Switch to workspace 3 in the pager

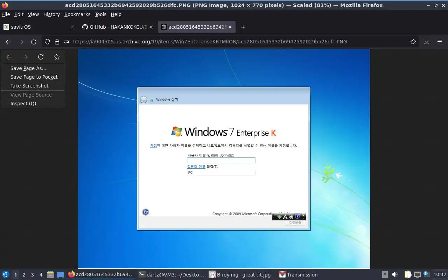[x=32, y=275]
